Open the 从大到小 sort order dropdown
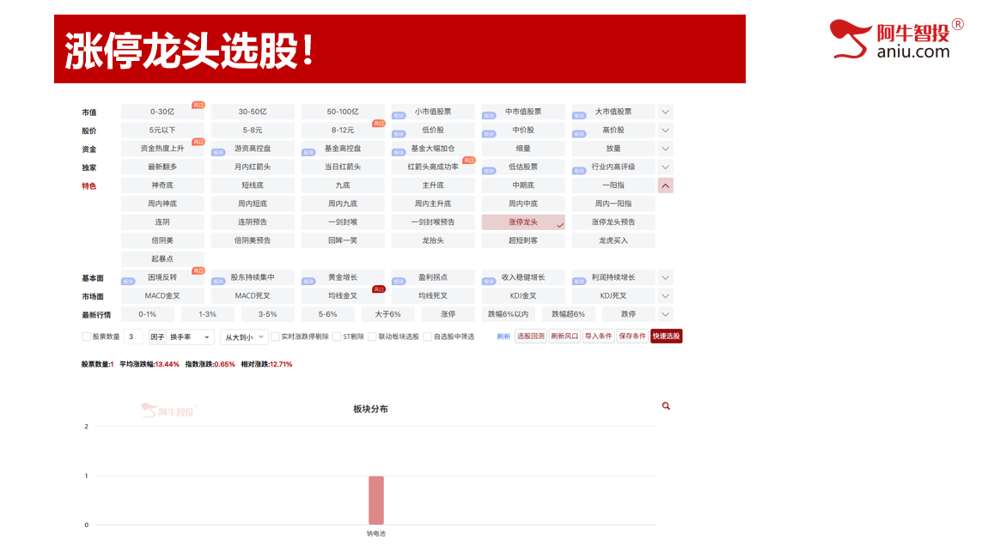 tap(244, 337)
